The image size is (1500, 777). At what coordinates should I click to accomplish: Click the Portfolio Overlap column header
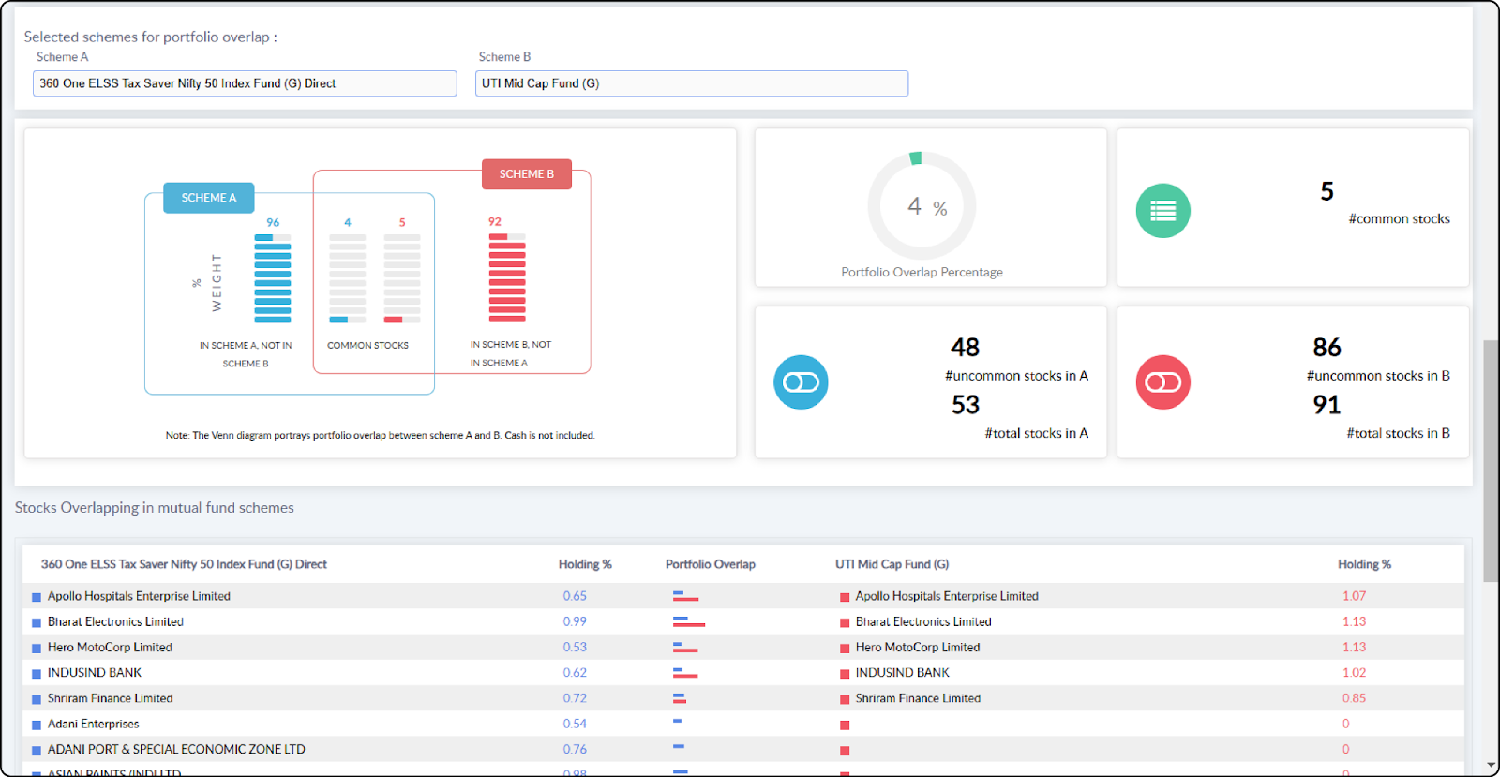coord(711,564)
